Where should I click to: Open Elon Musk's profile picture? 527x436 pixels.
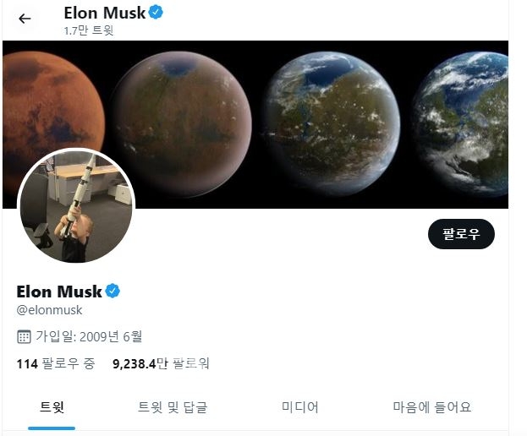pyautogui.click(x=76, y=206)
